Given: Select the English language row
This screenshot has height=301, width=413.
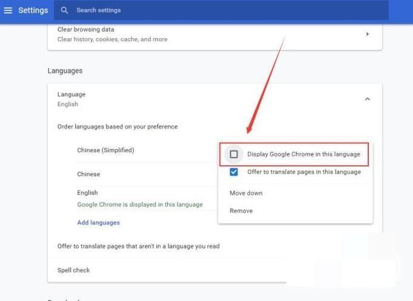Looking at the screenshot, I should [x=148, y=198].
